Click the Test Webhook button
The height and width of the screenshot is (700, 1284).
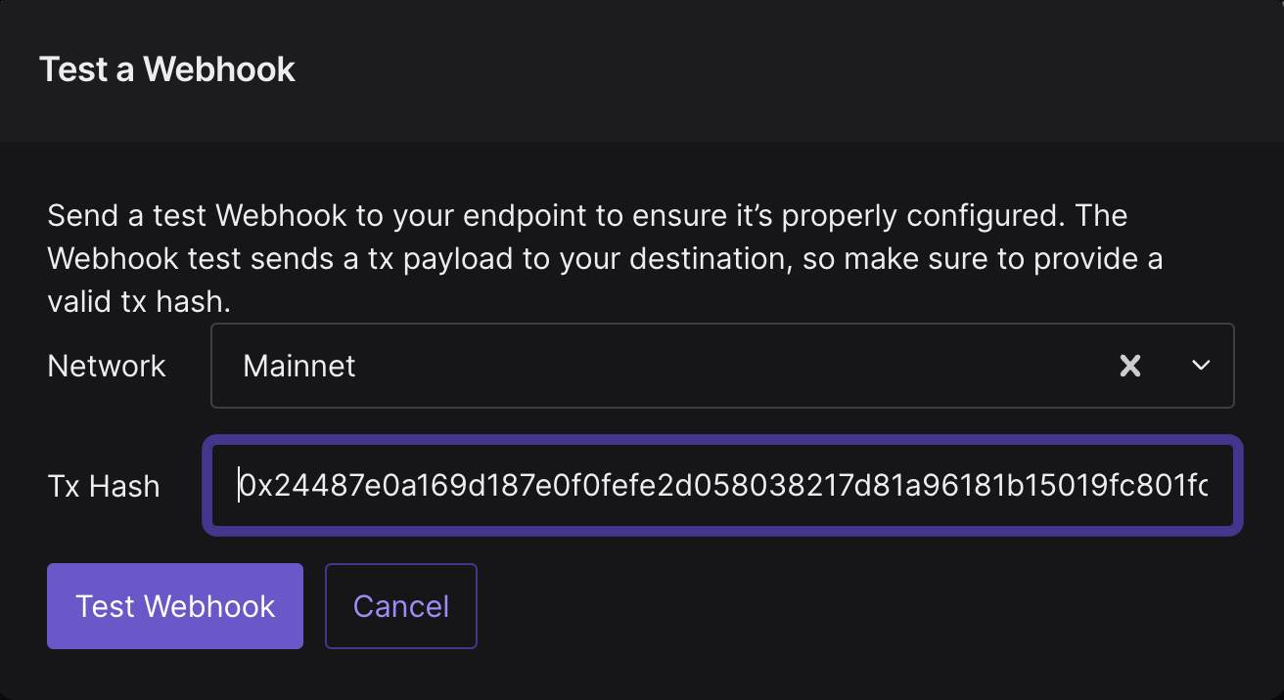point(175,606)
